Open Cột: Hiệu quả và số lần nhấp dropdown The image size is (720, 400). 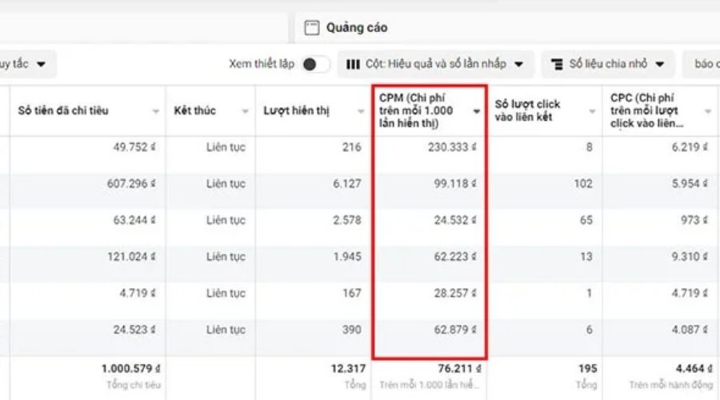[436, 64]
